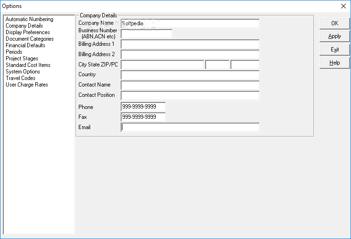Click the OK button
The width and height of the screenshot is (351, 239).
[x=335, y=23]
